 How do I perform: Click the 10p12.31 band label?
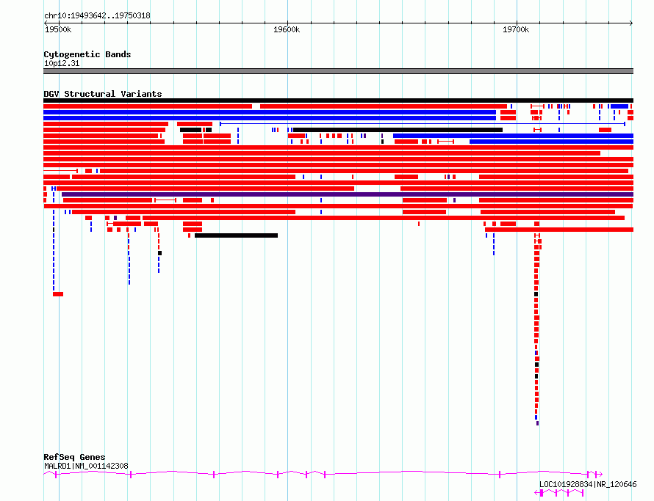click(62, 63)
